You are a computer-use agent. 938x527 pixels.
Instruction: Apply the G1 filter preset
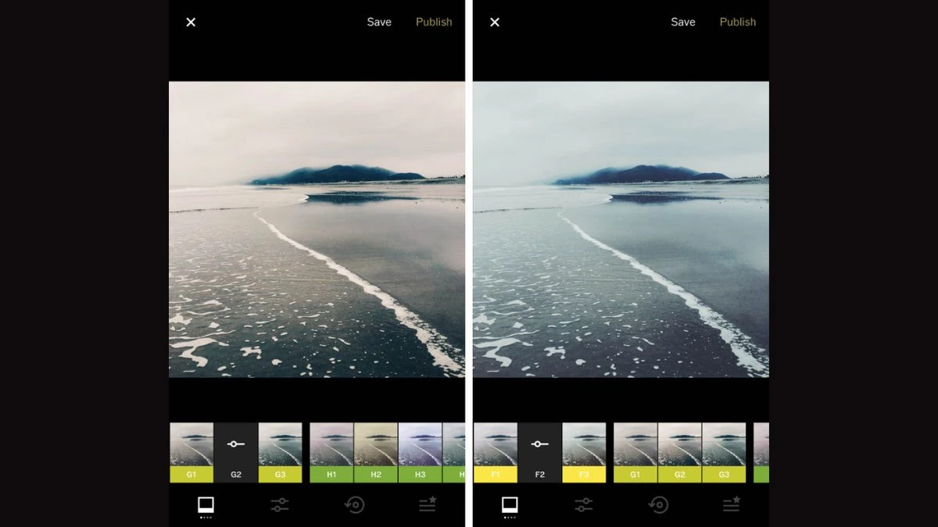192,453
